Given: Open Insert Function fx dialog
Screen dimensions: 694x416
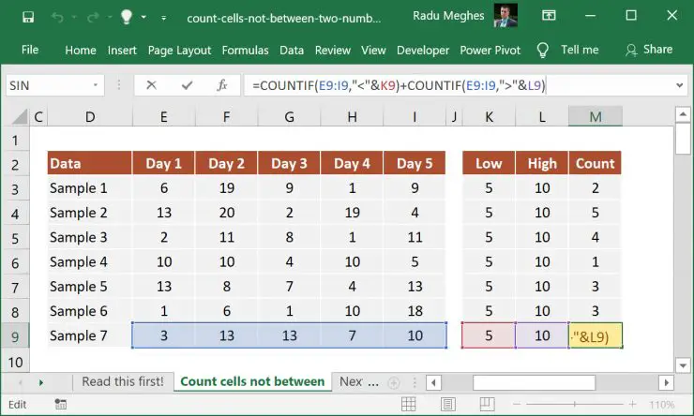Looking at the screenshot, I should tap(222, 85).
